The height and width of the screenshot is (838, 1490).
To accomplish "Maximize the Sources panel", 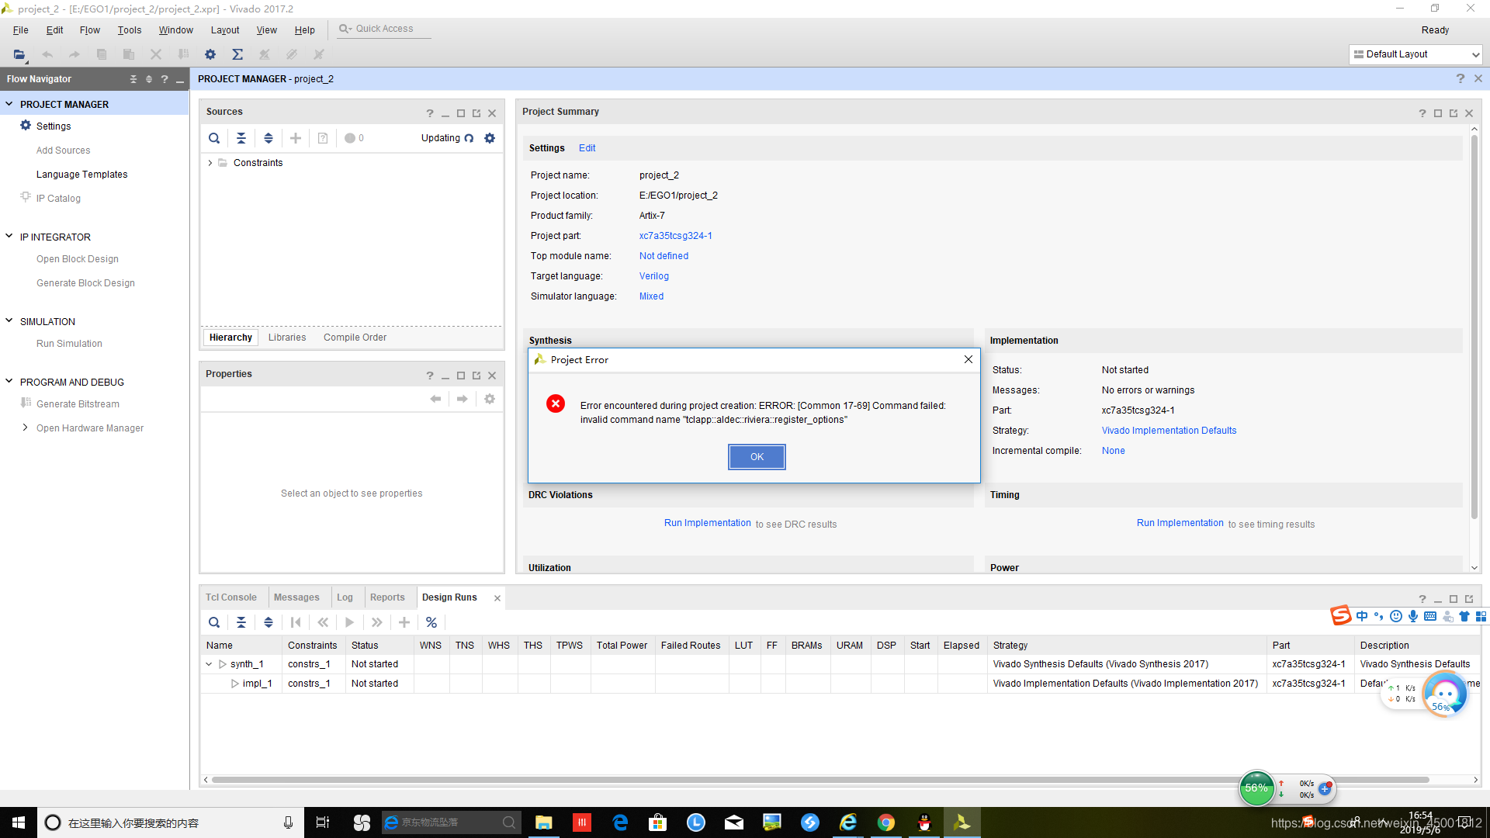I will click(461, 113).
